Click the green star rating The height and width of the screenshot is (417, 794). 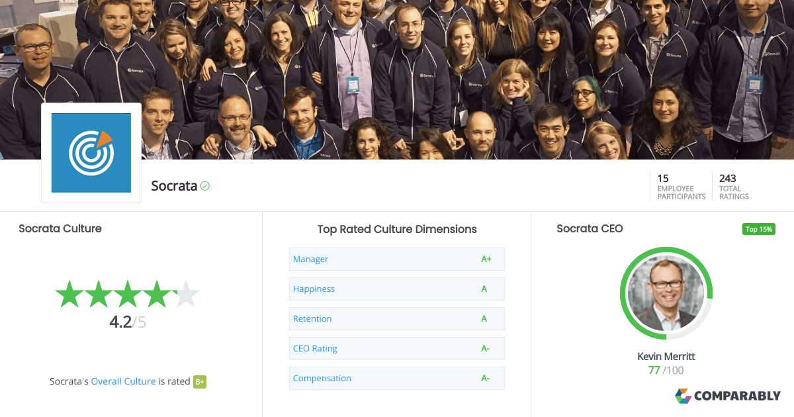(127, 294)
